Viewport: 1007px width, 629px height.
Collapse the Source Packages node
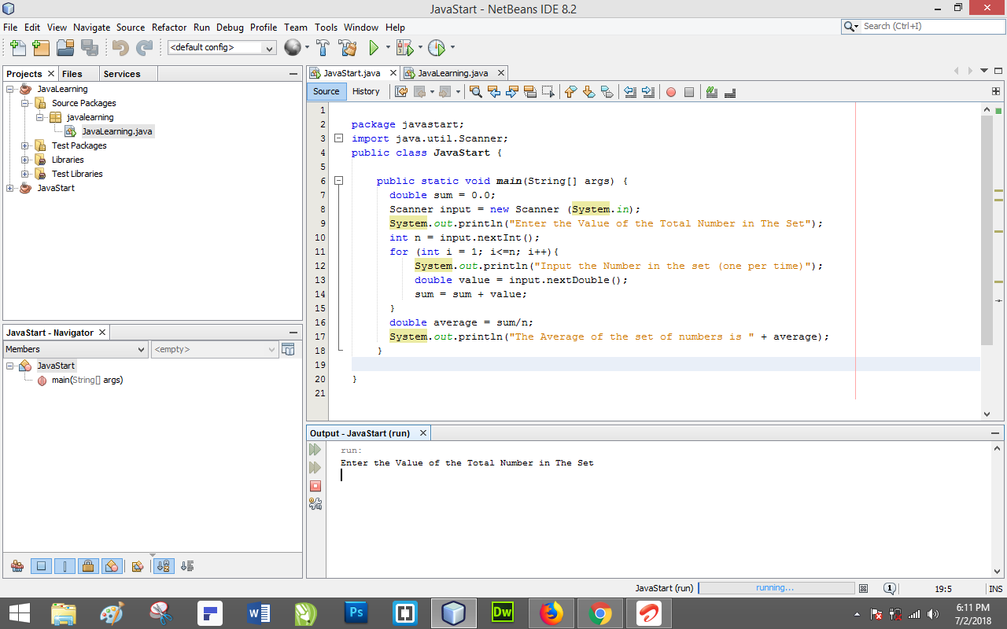click(x=25, y=103)
